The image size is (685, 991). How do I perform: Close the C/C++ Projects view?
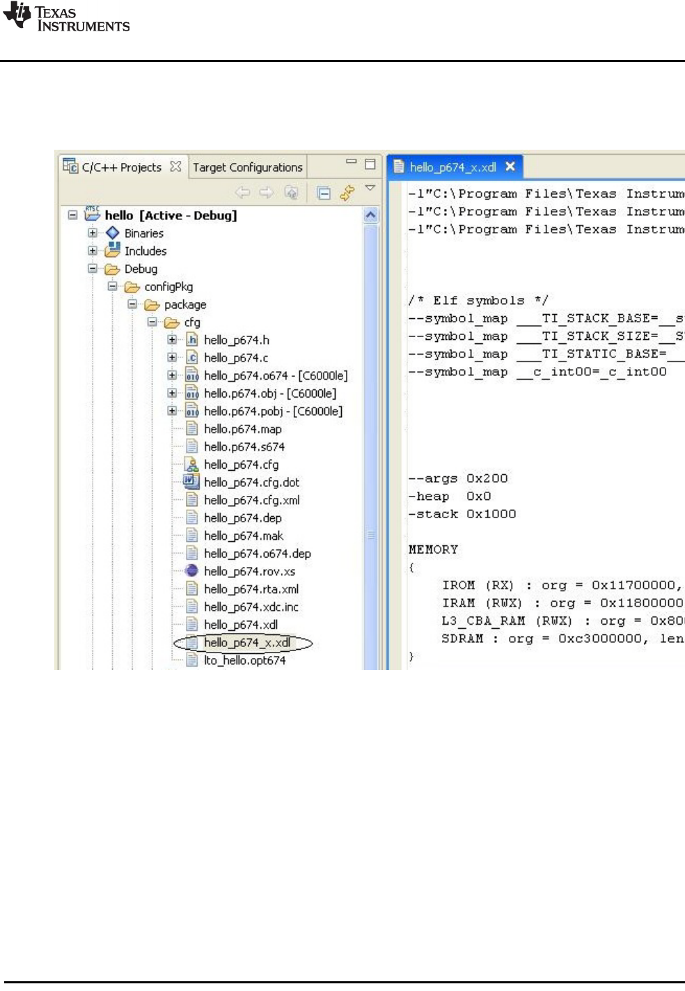tap(175, 166)
